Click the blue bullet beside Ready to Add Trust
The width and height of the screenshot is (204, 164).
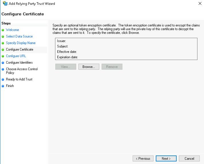coord(3,80)
